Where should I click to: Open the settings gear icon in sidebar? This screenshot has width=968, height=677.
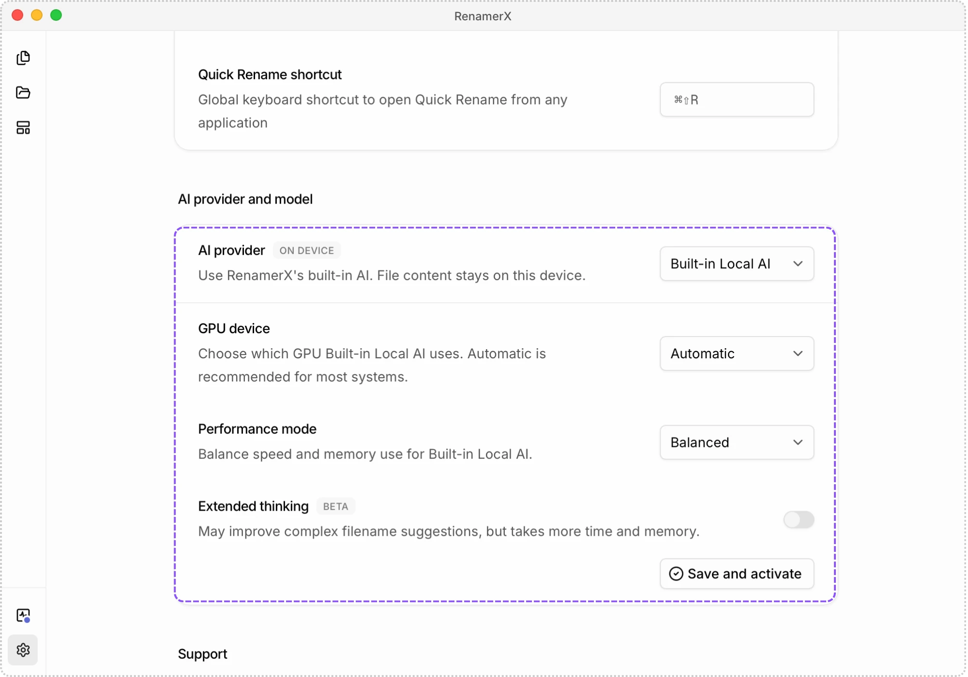pos(23,650)
